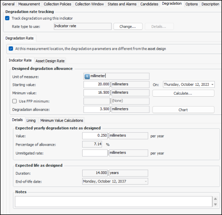Edit yearly degradation Value 0.250 field
The height and width of the screenshot is (215, 222).
point(95,136)
